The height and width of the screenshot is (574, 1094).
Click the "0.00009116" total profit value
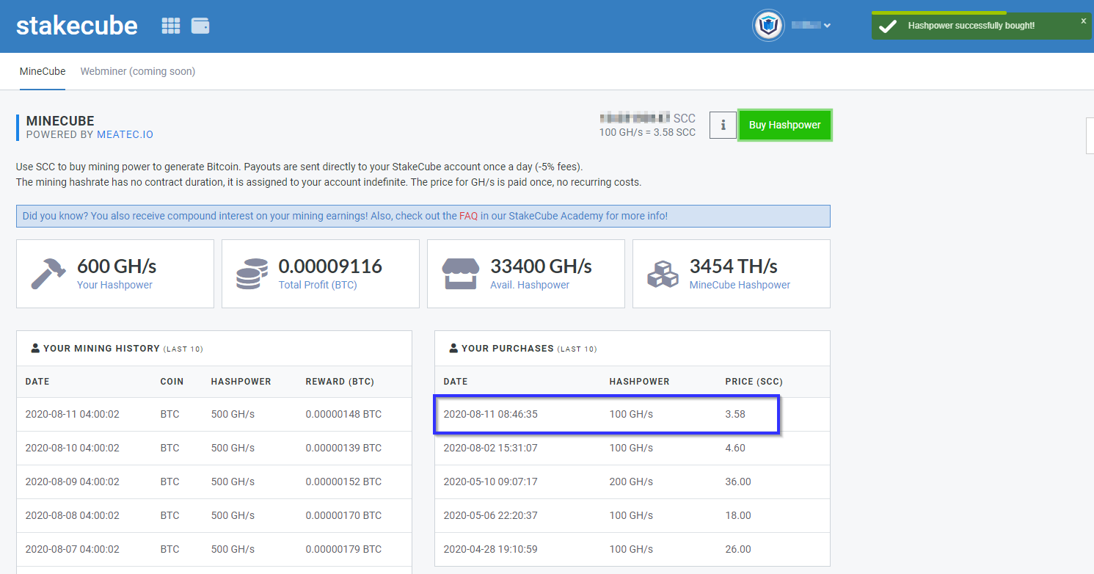(330, 266)
